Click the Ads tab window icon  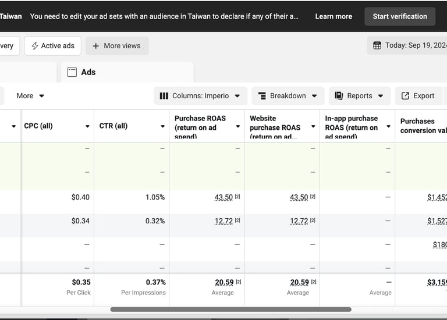72,72
